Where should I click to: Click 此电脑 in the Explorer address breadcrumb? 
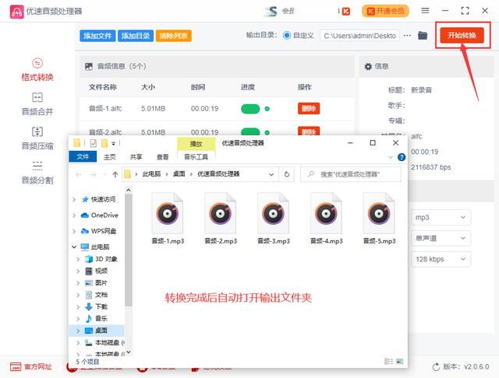[x=151, y=174]
